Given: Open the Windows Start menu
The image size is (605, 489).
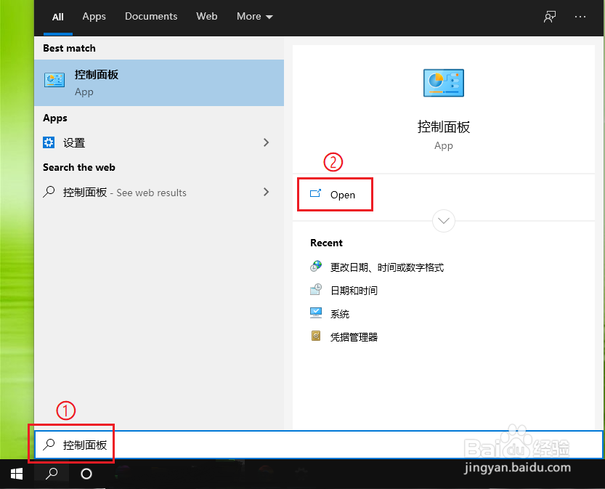Looking at the screenshot, I should [17, 474].
